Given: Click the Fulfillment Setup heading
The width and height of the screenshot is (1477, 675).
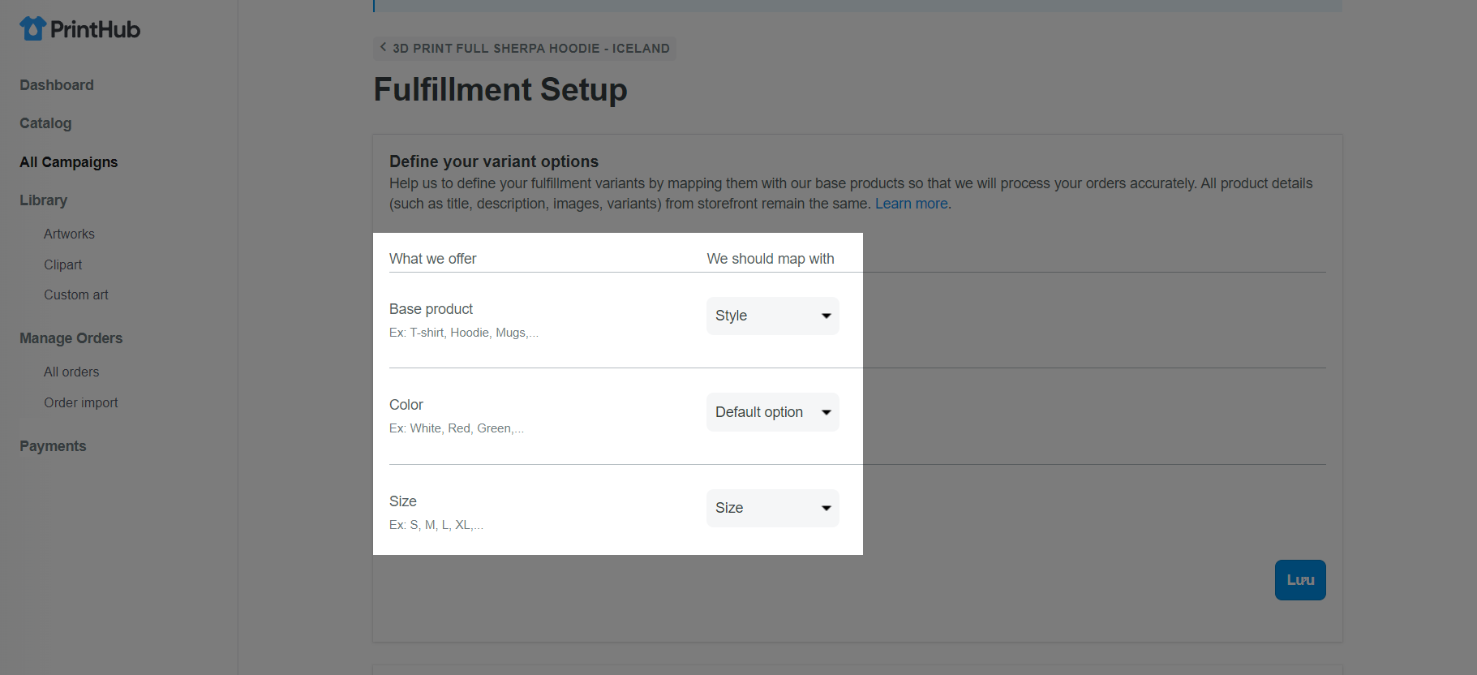Looking at the screenshot, I should (x=500, y=89).
